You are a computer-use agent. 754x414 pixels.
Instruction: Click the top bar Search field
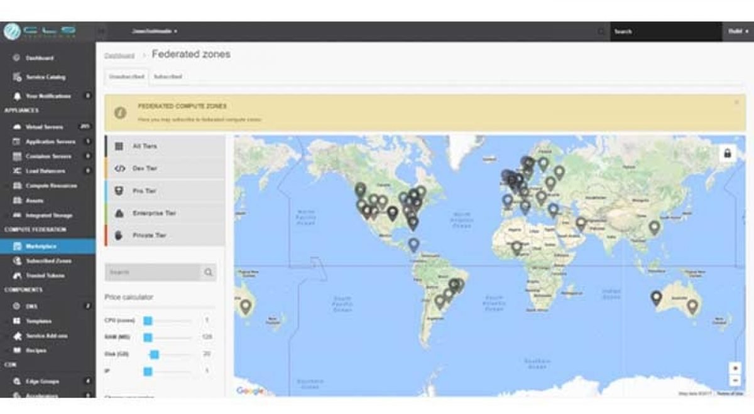[665, 31]
